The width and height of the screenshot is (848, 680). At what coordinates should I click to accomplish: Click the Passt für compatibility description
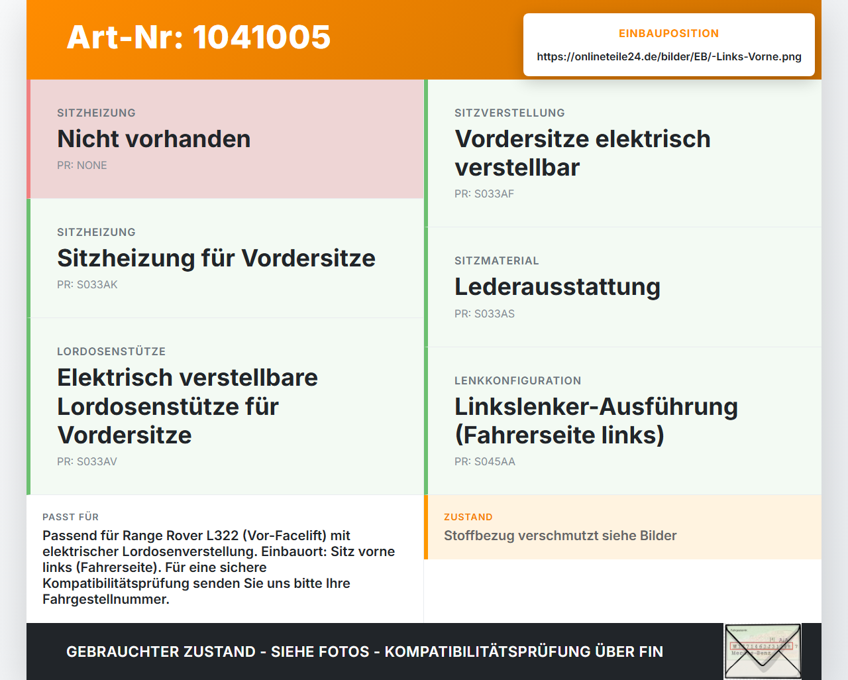[x=219, y=567]
